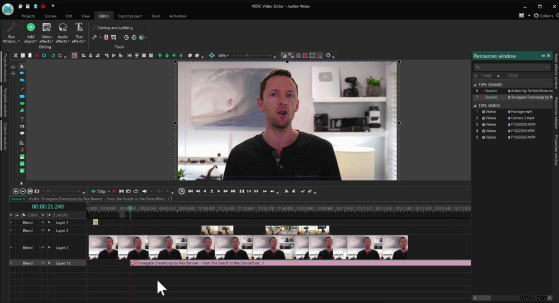
Task: Select the Add image tool
Action: [x=22, y=157]
